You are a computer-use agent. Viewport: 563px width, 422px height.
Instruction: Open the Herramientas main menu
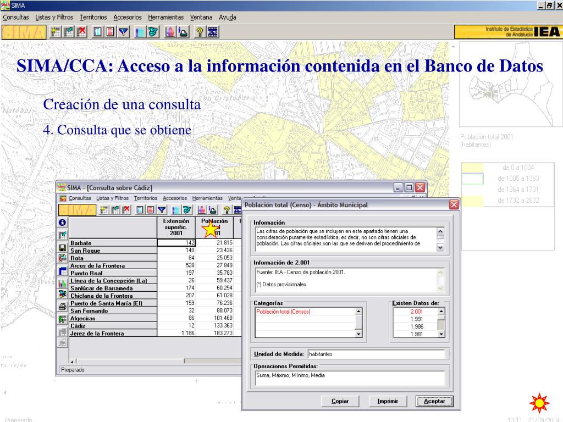pyautogui.click(x=166, y=17)
